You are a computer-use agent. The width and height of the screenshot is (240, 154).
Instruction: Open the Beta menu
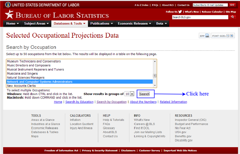tap(161, 24)
